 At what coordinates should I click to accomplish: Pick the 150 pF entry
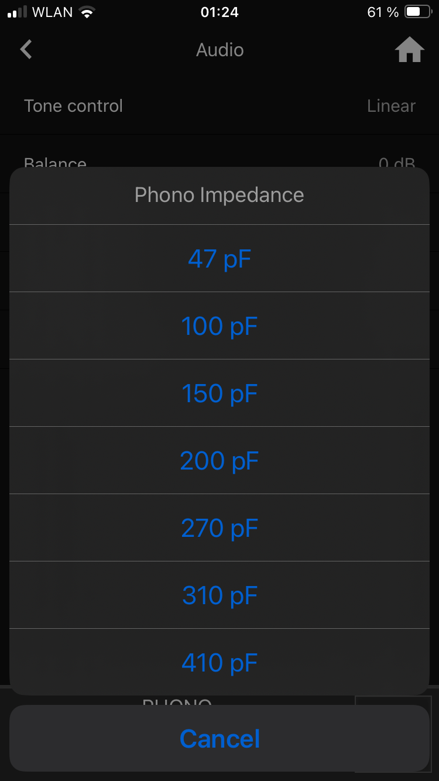click(x=220, y=393)
